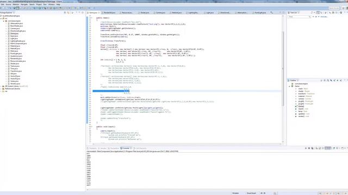
Task: Open the Help menu
Action: click(x=58, y=4)
